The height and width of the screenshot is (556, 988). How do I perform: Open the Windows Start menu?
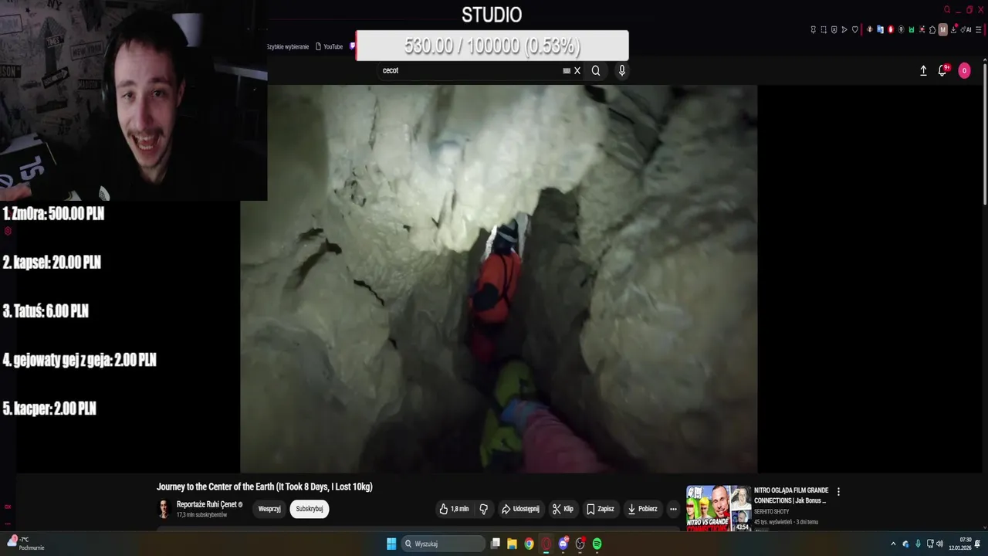(391, 544)
